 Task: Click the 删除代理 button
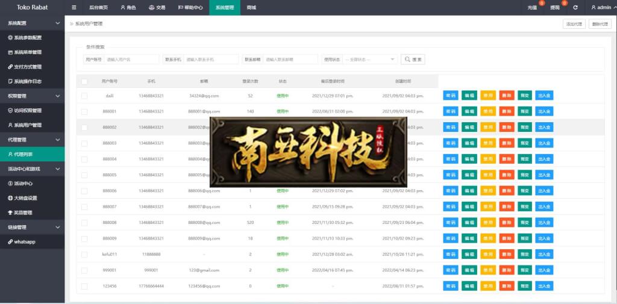tap(600, 24)
